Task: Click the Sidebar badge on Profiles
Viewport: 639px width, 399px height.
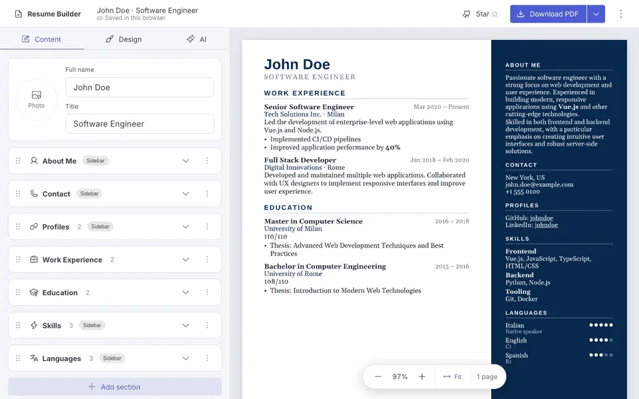Action: (x=101, y=227)
